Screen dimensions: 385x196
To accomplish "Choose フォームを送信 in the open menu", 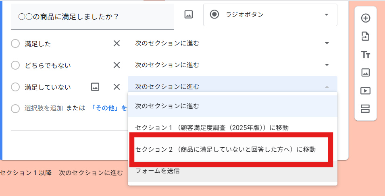I will pyautogui.click(x=233, y=171).
